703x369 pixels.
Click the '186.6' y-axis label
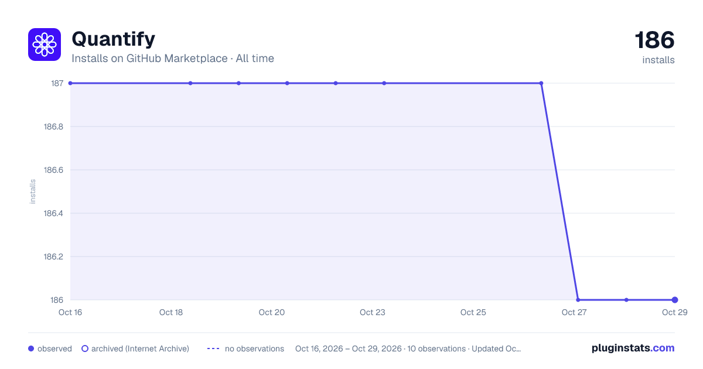(x=54, y=170)
